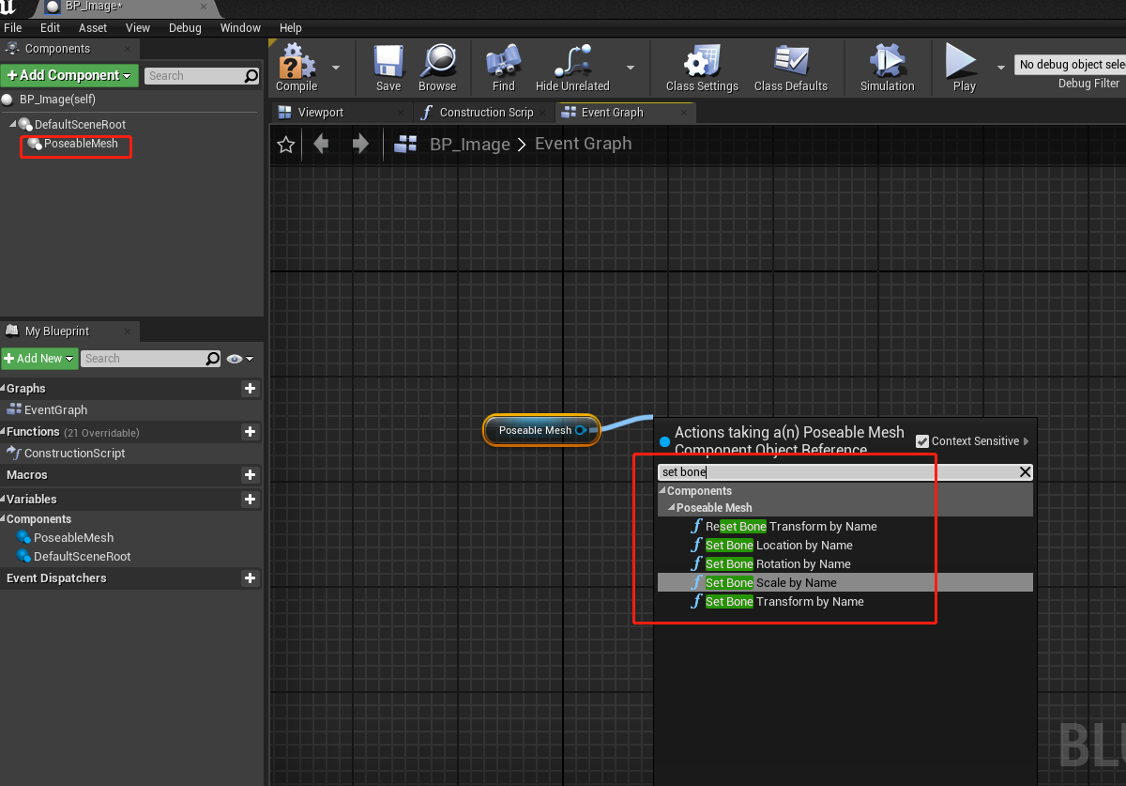This screenshot has height=786, width=1126.
Task: Open Class Defaults
Action: pyautogui.click(x=789, y=67)
